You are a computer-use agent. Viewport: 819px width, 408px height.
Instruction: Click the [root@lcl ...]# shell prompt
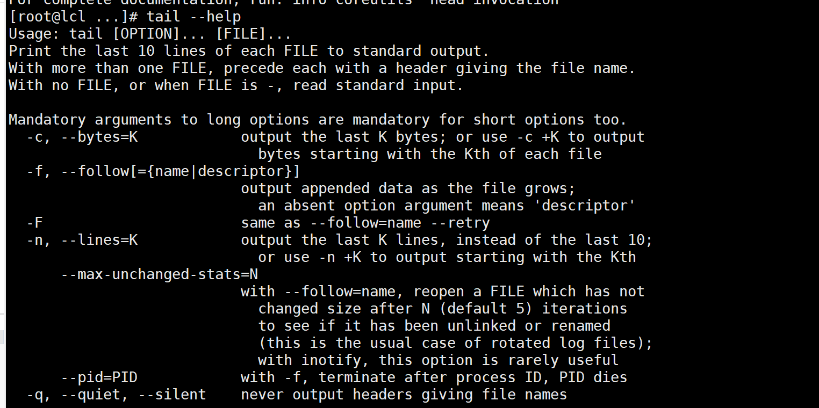click(73, 17)
